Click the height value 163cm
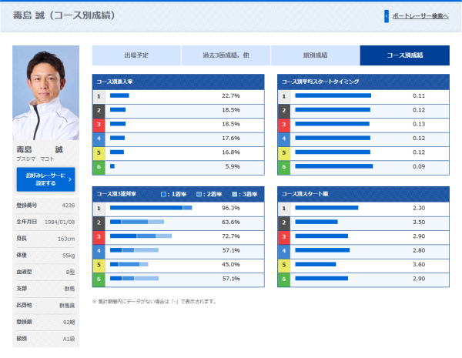The height and width of the screenshot is (358, 462). click(66, 239)
